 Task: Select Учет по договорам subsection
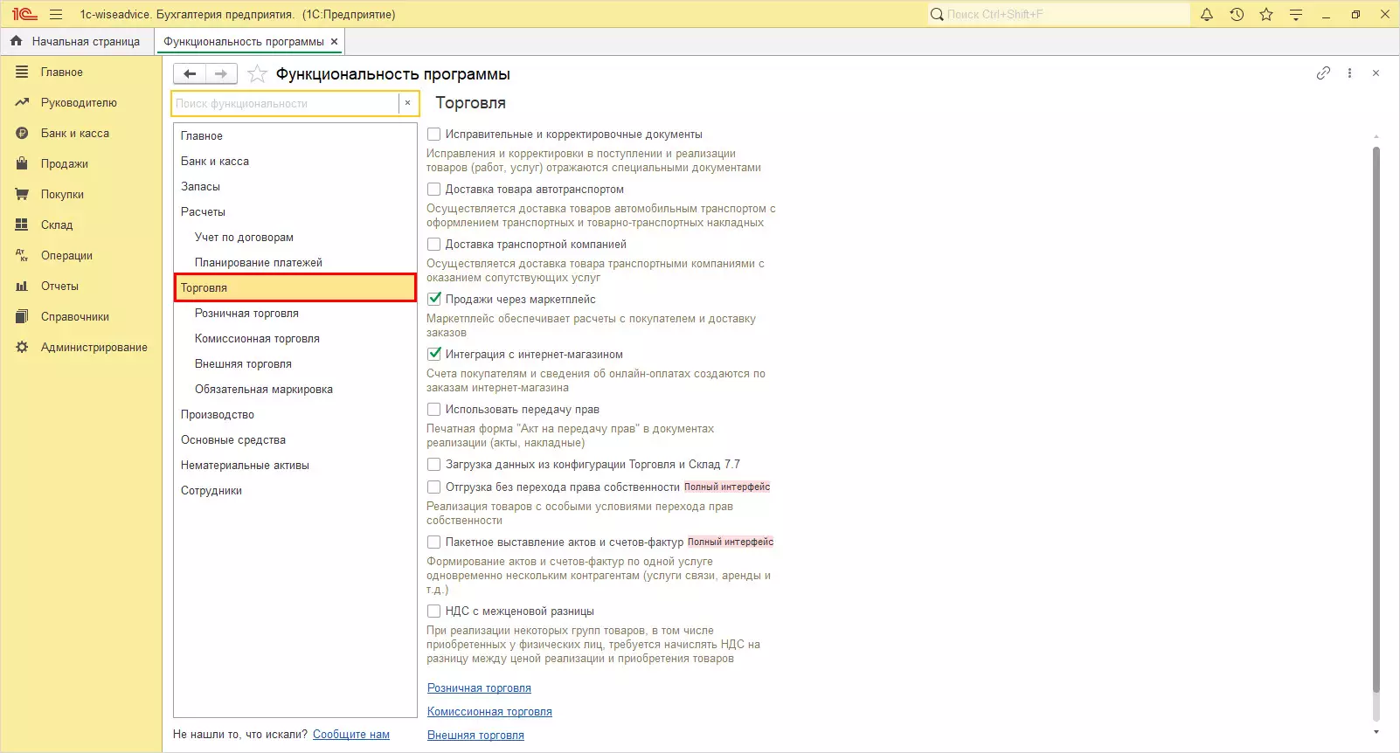point(295,237)
